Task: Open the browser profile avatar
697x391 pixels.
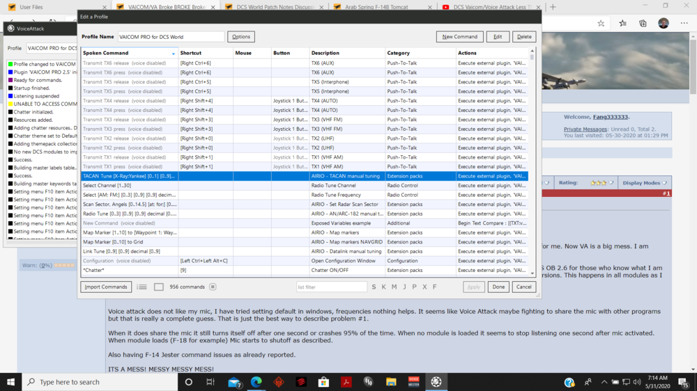Action: (664, 24)
